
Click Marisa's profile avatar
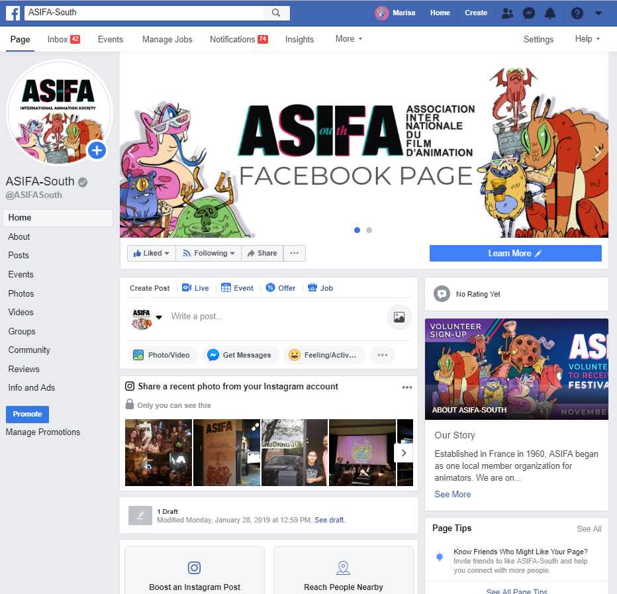[x=381, y=13]
